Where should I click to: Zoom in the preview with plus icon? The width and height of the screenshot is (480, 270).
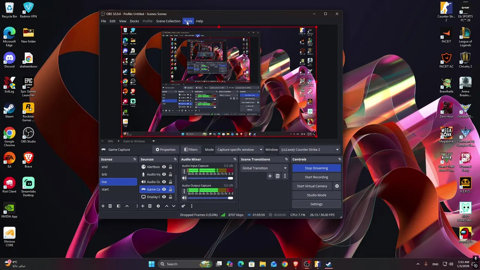point(118,141)
